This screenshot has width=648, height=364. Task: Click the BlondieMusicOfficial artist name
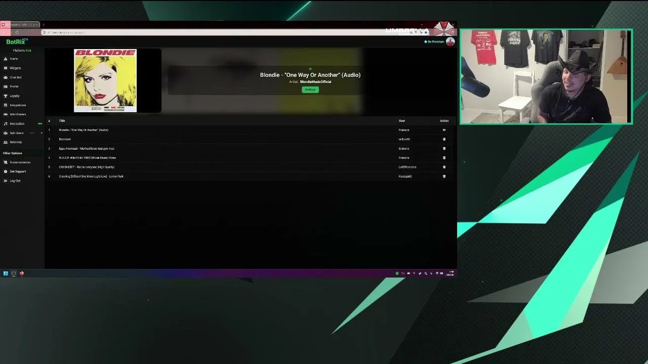click(315, 82)
